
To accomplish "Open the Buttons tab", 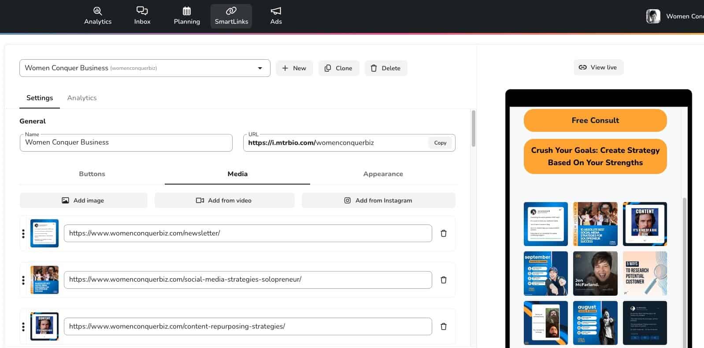I will (92, 174).
